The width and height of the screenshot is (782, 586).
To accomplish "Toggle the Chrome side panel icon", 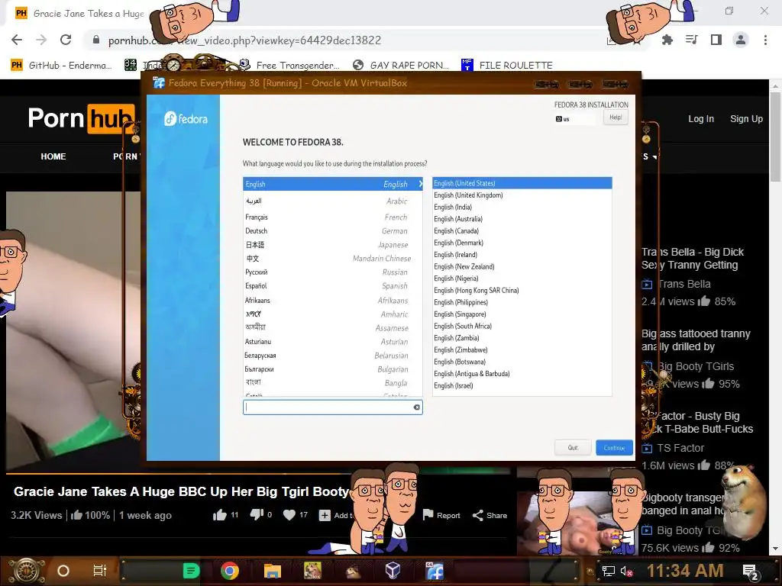I will pos(716,40).
